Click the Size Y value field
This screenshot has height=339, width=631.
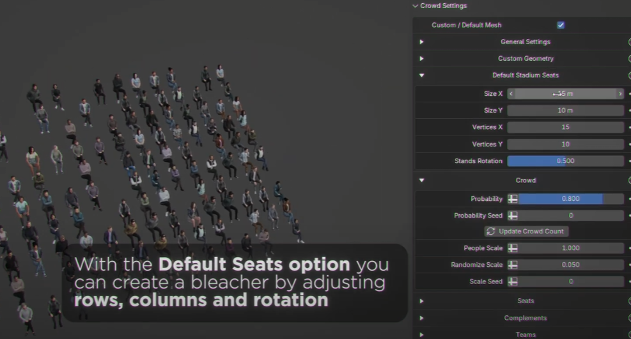pyautogui.click(x=565, y=111)
